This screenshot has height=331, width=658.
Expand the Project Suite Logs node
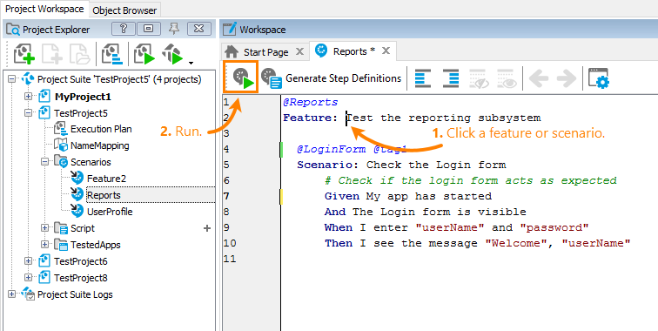point(12,294)
